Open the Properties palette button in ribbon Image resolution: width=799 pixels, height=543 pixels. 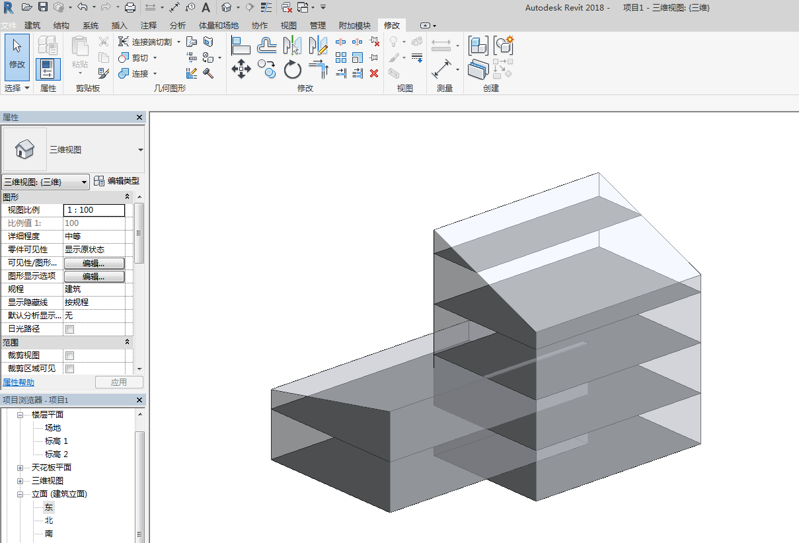tap(48, 69)
